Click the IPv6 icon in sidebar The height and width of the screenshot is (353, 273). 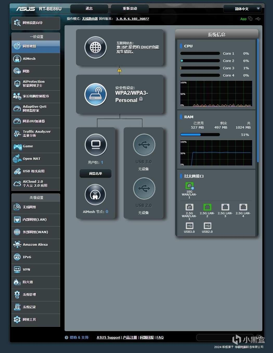click(17, 257)
